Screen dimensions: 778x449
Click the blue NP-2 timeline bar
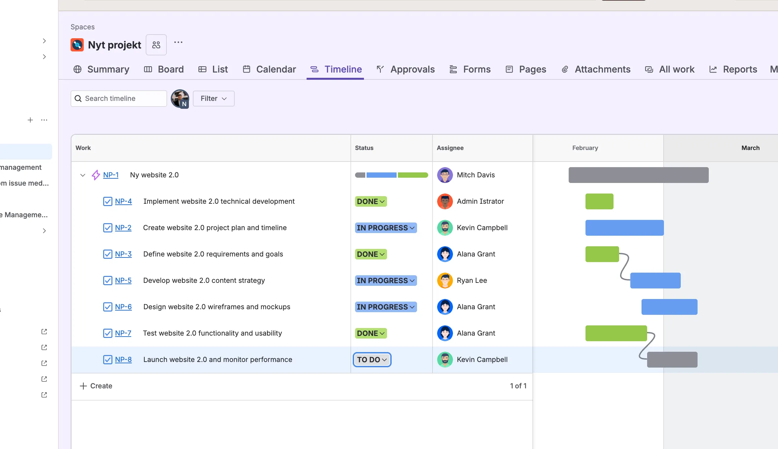point(624,228)
